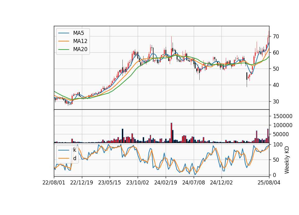This screenshot has width=299, height=215.
Task: Click the price axis value 40
Action: tap(276, 85)
